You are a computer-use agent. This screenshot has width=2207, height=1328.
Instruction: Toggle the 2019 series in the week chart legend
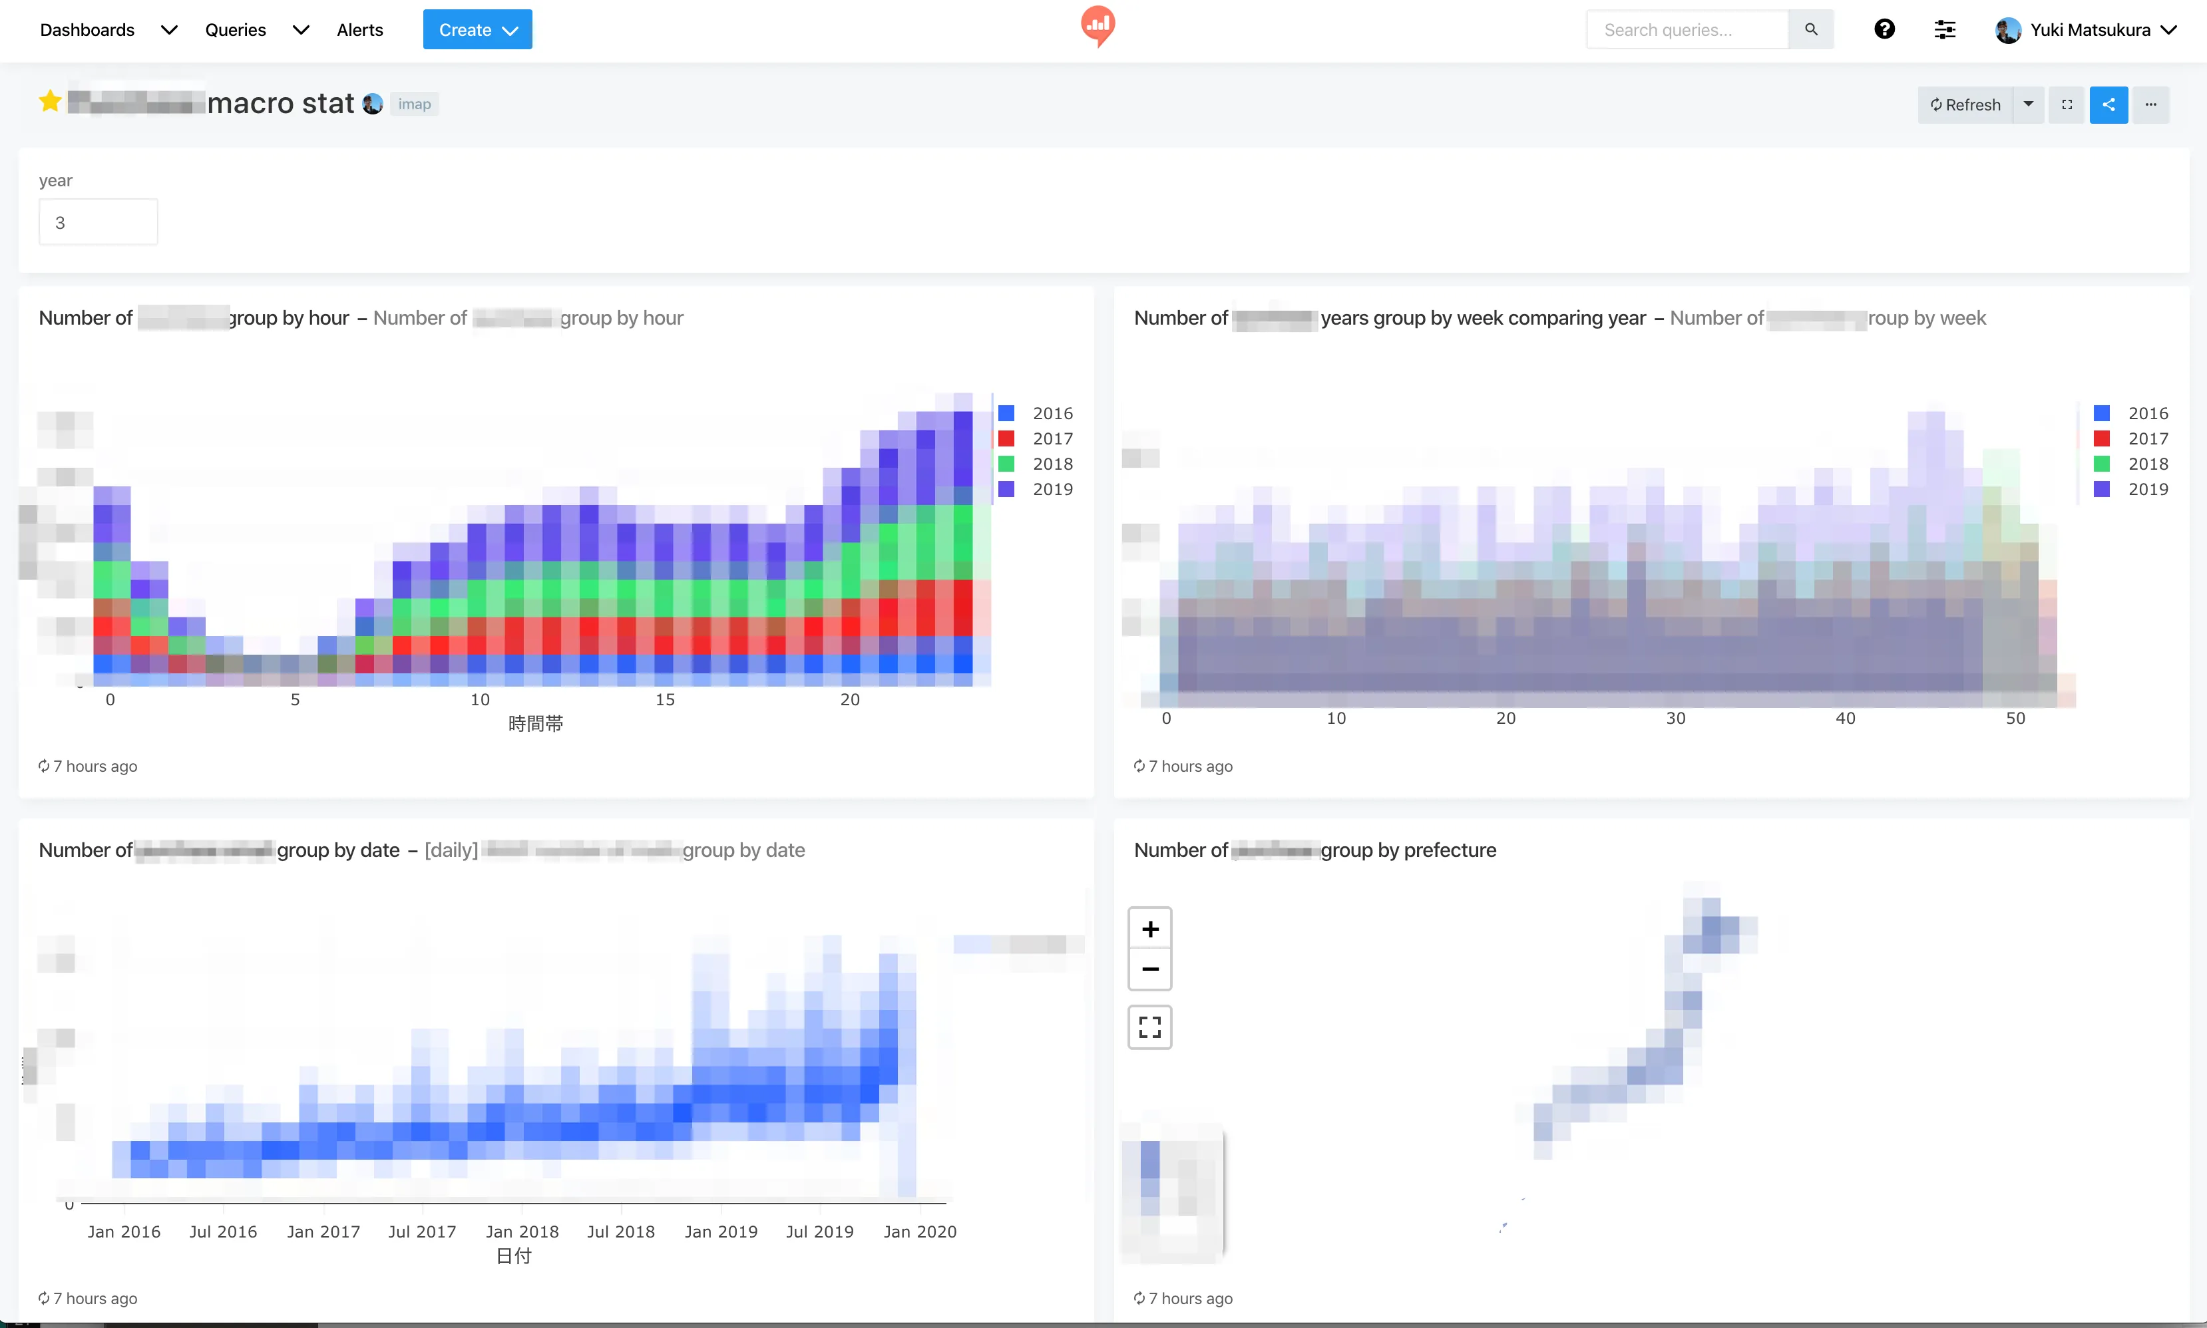(x=2146, y=490)
